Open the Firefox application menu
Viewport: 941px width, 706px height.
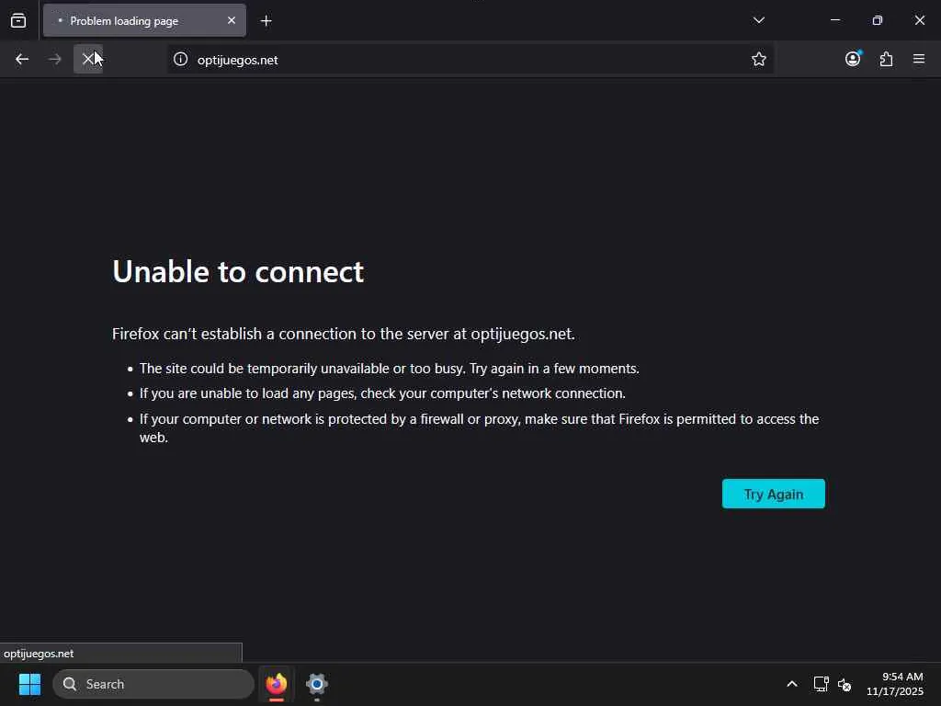(x=919, y=59)
